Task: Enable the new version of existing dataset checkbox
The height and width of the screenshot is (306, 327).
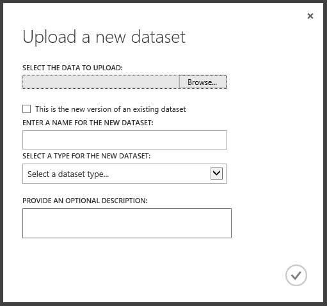Action: pos(26,109)
